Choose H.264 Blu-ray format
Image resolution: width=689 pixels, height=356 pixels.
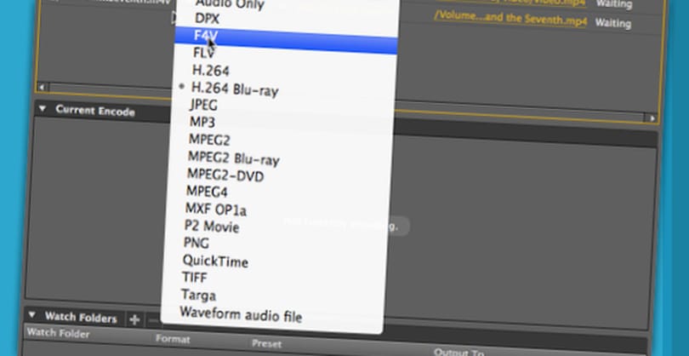click(235, 89)
